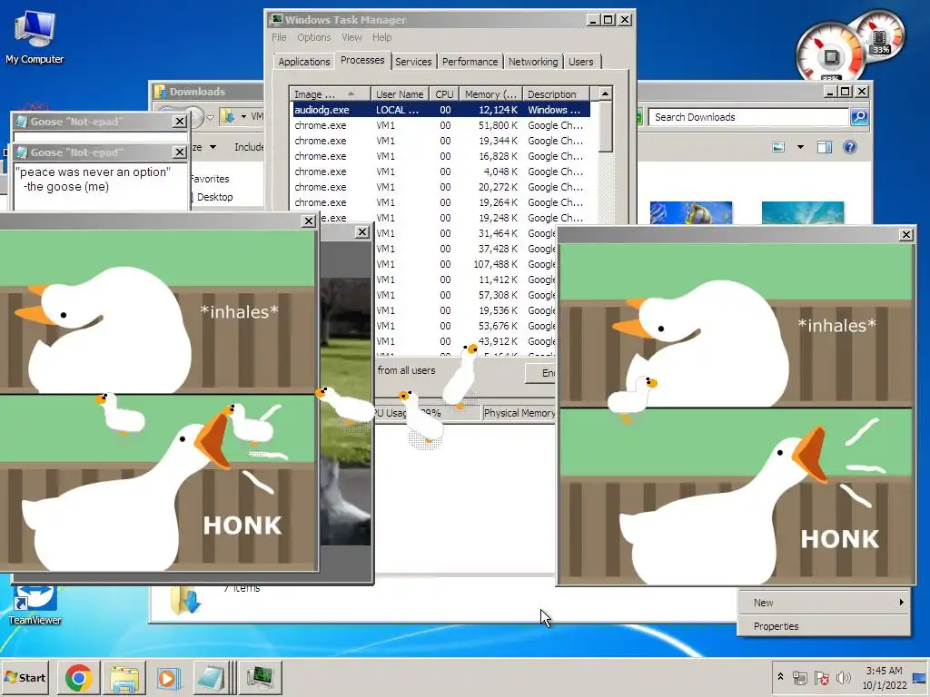
Task: Open Task Manager File menu
Action: [x=279, y=37]
